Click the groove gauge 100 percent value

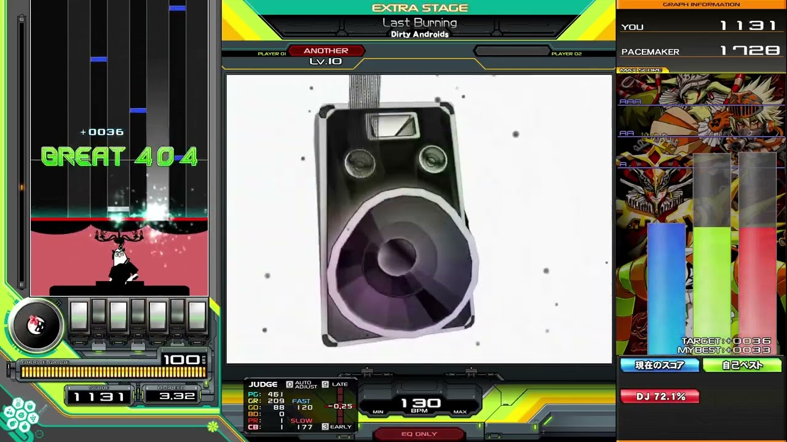181,360
